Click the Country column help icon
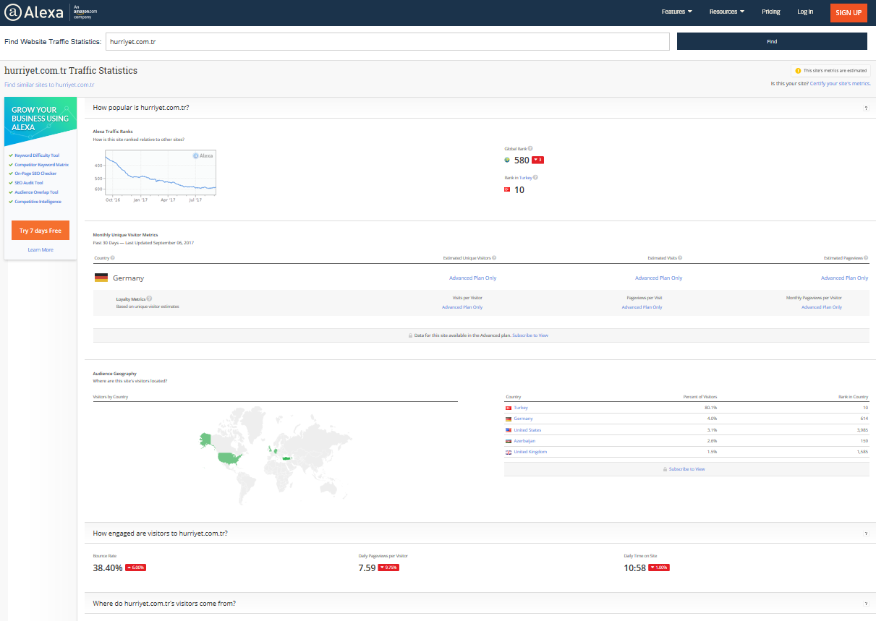 coord(112,258)
